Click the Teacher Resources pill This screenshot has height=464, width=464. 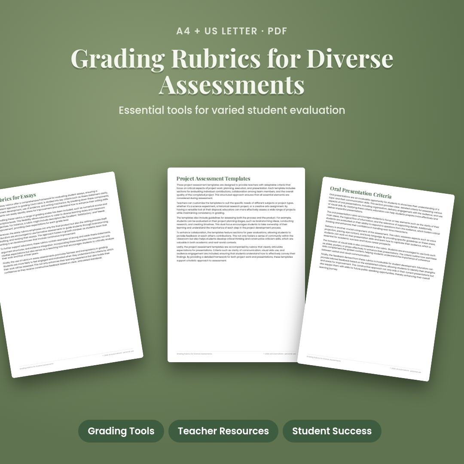coord(223,431)
